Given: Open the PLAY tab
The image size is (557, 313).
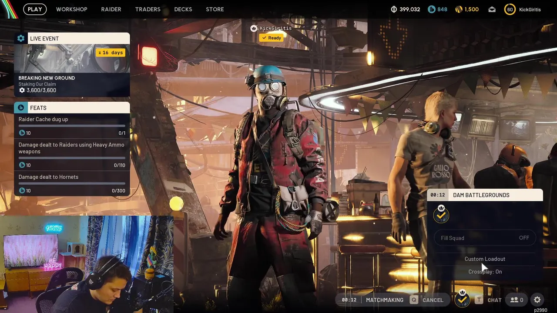Looking at the screenshot, I should coord(35,9).
